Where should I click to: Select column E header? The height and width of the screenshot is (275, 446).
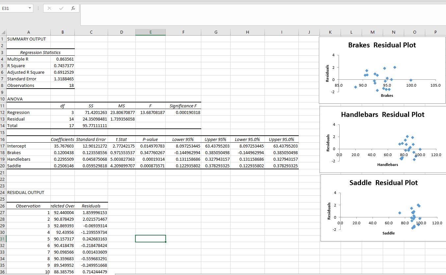[x=151, y=32]
